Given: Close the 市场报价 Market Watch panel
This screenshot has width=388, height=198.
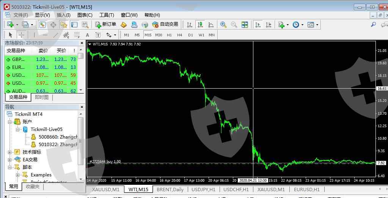Looking at the screenshot, I should click(82, 43).
